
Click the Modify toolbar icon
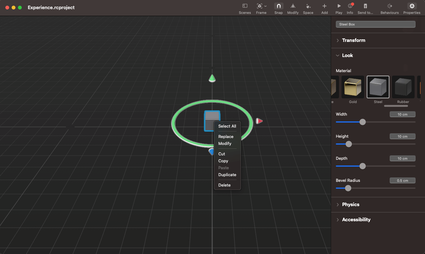293,6
